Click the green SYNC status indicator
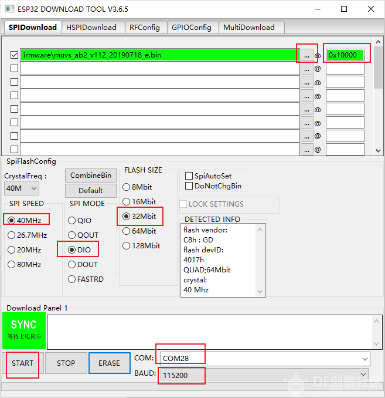 point(24,330)
